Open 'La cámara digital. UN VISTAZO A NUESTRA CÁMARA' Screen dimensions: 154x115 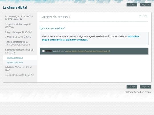pos(20,18)
